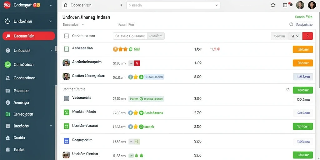This screenshot has width=320, height=160.
Task: Click the Uaspsicke clock link at the right
Action: coord(301,24)
